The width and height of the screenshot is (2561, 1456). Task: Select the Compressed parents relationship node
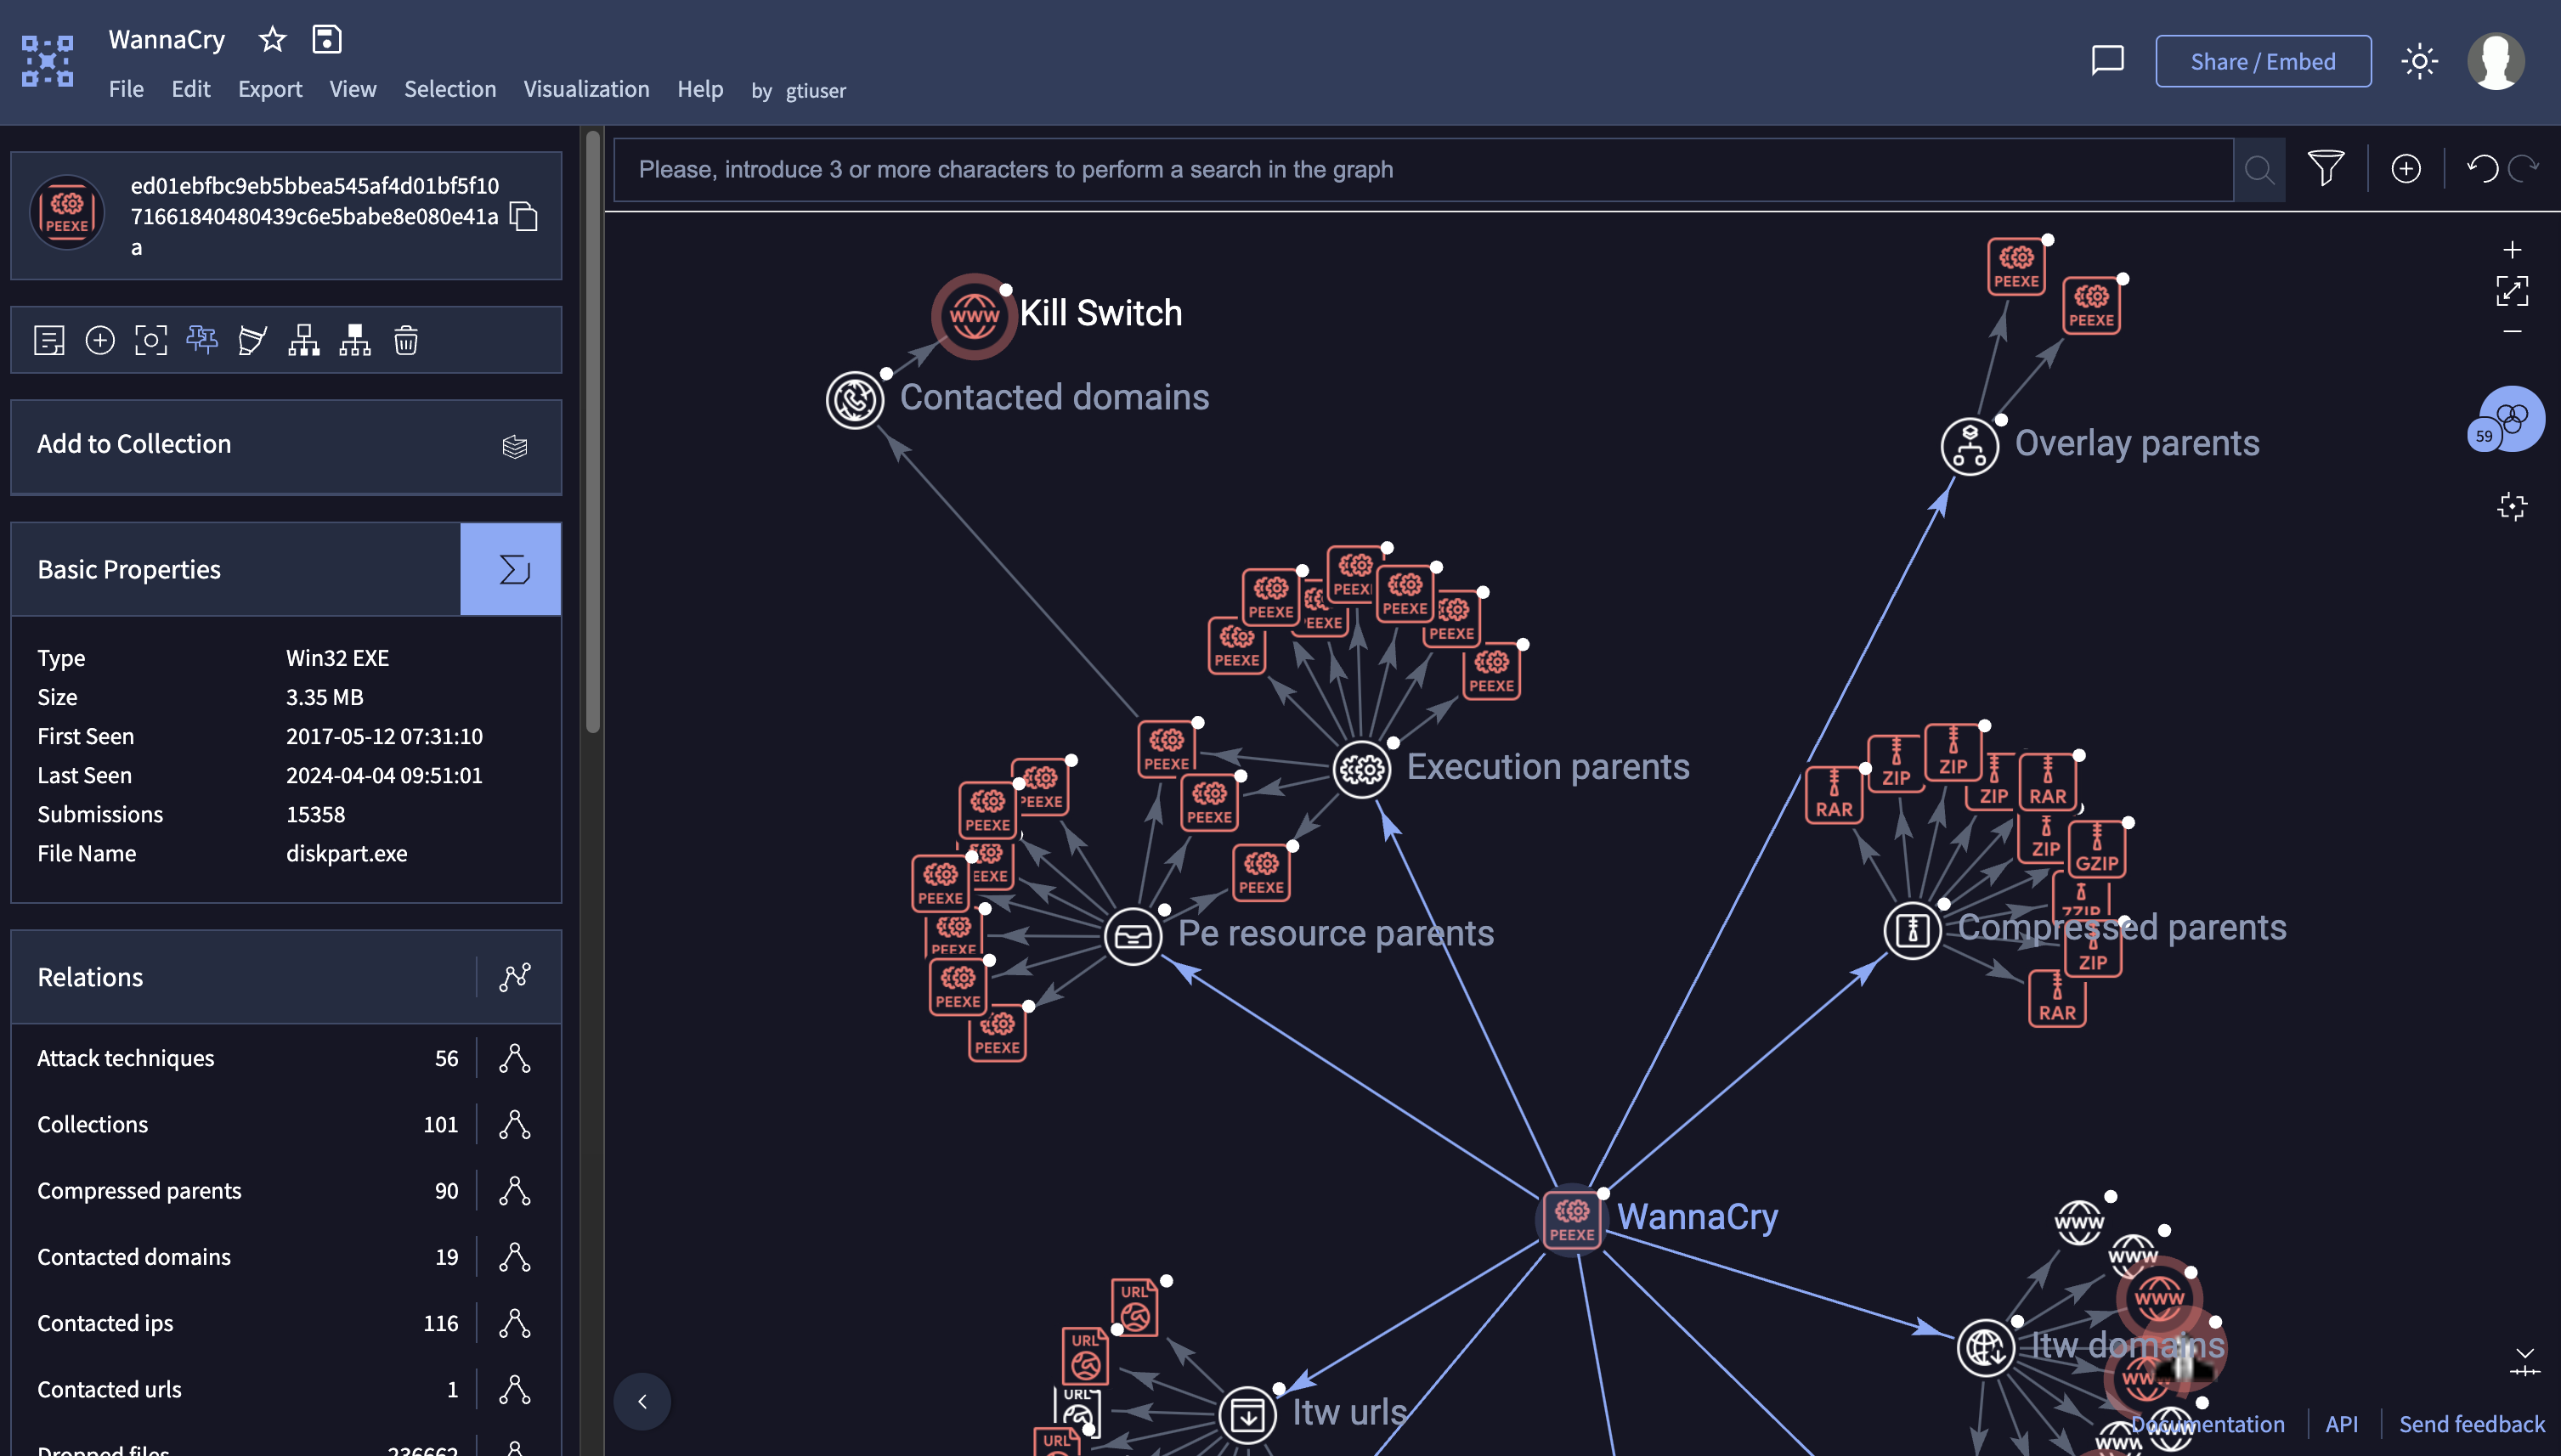point(1912,930)
